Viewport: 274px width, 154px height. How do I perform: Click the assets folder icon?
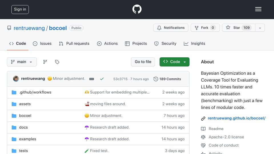[14, 104]
